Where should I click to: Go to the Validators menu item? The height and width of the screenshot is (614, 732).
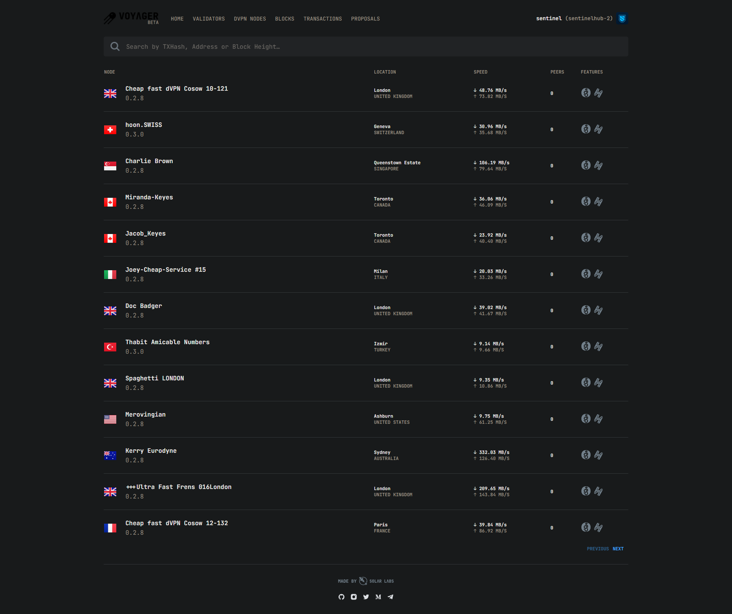(x=209, y=19)
